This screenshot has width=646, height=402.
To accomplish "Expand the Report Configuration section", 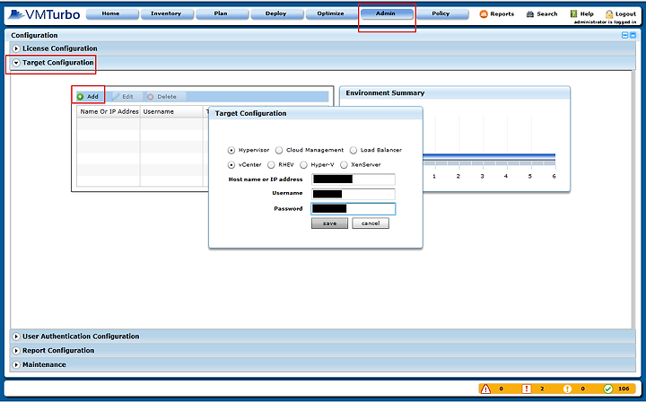I will (x=16, y=351).
